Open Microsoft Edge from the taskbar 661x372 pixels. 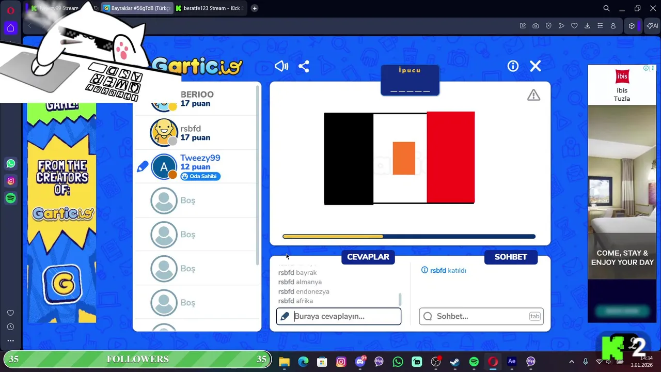tap(303, 362)
